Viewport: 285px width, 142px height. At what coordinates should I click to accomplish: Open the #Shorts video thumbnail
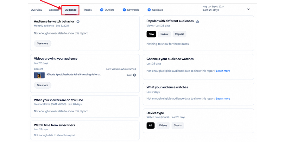click(39, 75)
